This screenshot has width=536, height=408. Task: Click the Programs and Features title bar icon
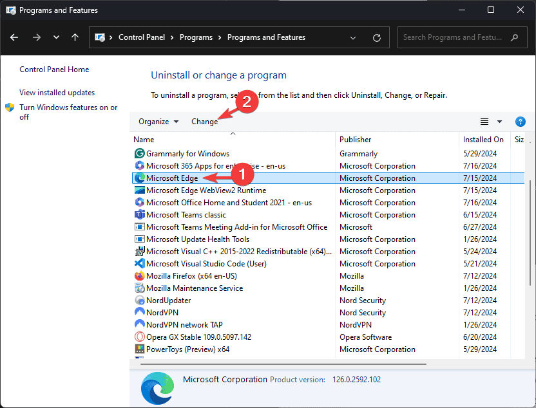(x=10, y=10)
